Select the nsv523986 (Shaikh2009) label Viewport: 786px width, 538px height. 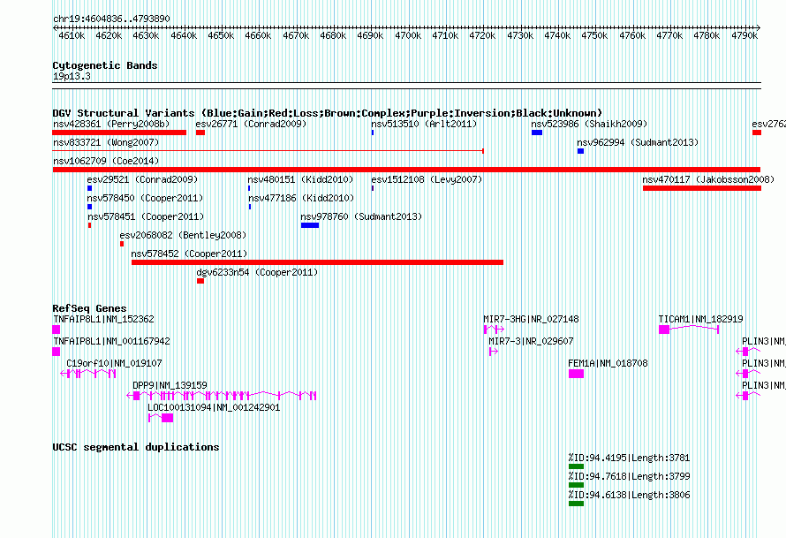pyautogui.click(x=590, y=124)
